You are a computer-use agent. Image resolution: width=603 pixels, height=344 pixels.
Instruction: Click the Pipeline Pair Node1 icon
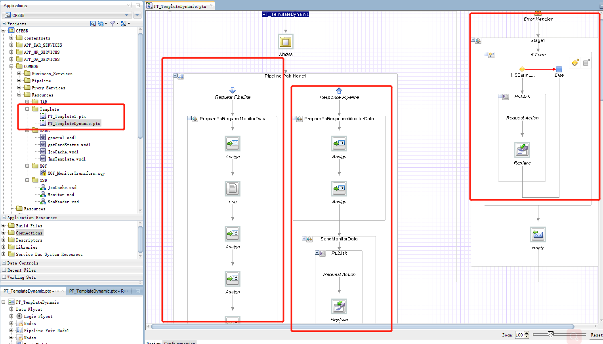click(x=181, y=76)
